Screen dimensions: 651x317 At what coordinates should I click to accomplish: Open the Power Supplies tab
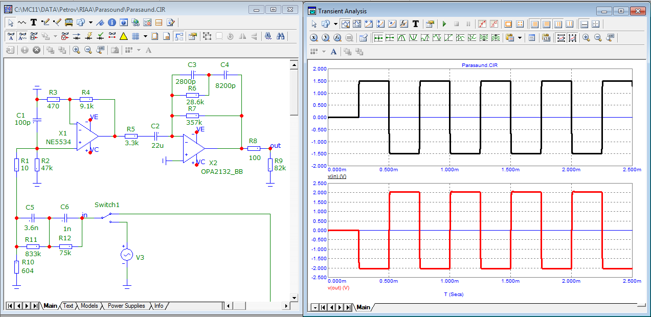tap(126, 306)
